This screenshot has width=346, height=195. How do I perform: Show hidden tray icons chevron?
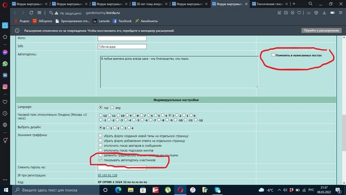click(x=279, y=190)
